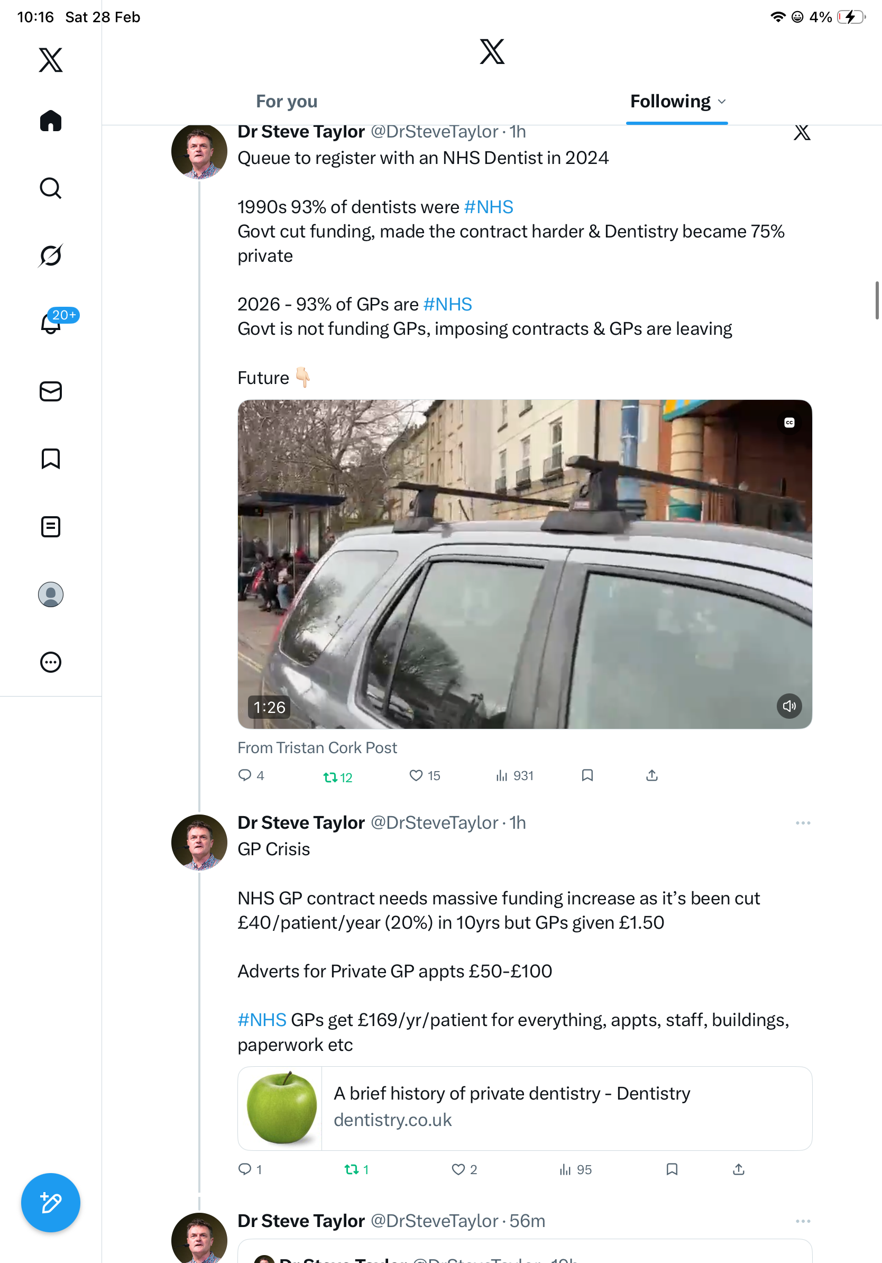The image size is (882, 1263).
Task: Switch to the For you tab
Action: tap(287, 102)
